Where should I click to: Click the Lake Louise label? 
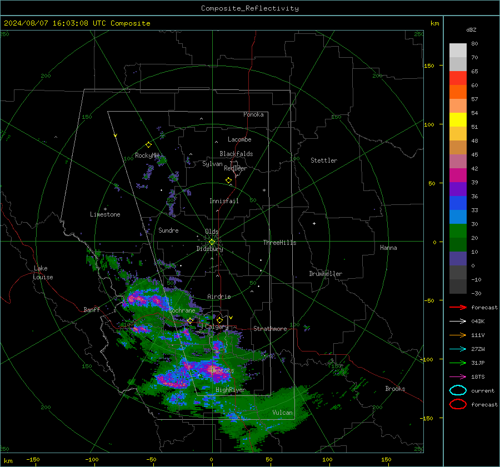[43, 273]
